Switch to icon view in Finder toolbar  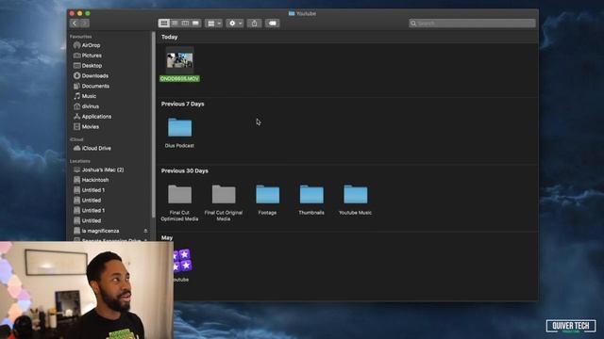click(163, 24)
